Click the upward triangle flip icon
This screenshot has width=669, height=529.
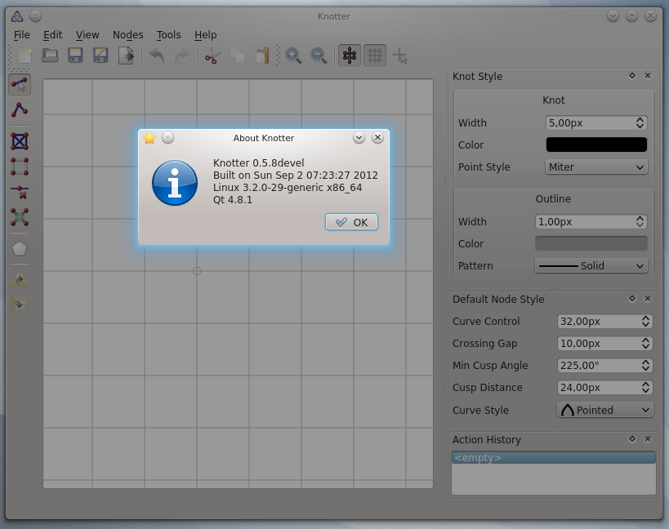(x=20, y=280)
